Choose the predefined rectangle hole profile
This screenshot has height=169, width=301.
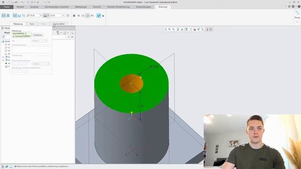[x=15, y=15]
